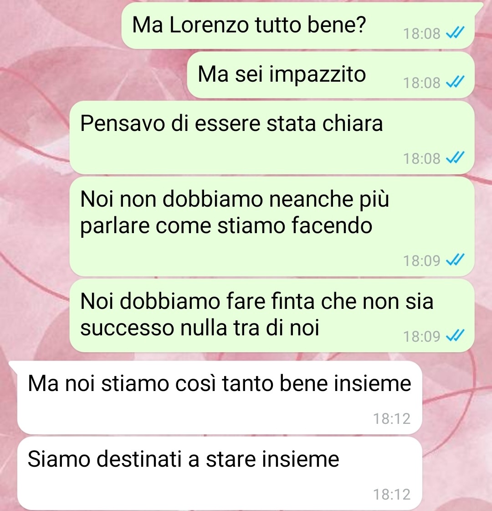Tap double-check icon on 'parlare come stiamo facendo' message

pos(455,260)
